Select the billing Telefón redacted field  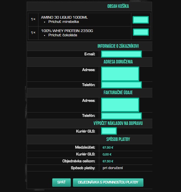[x=121, y=116]
